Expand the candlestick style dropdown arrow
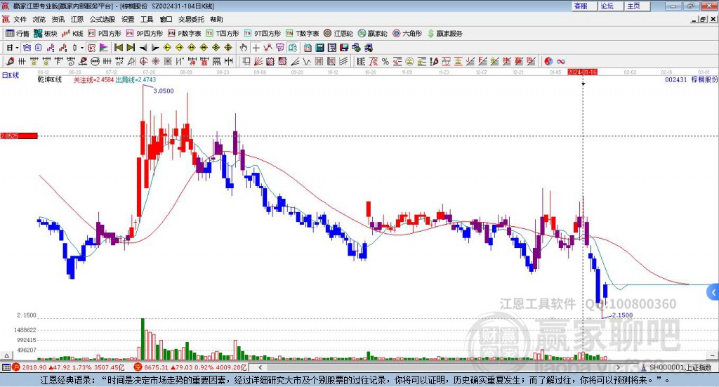719x387 pixels. click(x=82, y=48)
